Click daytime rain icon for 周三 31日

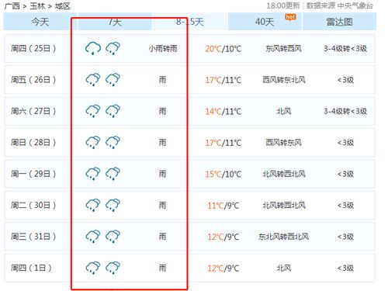tap(93, 237)
